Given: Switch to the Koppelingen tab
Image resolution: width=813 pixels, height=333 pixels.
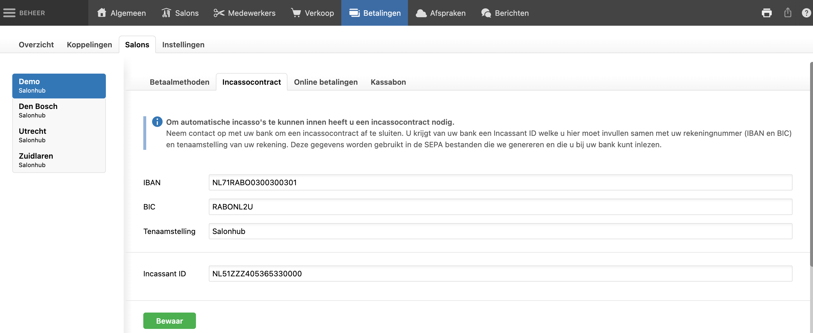Looking at the screenshot, I should coord(89,45).
